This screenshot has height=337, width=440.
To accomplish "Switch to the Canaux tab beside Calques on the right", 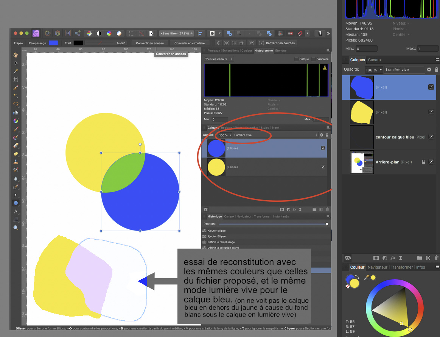I will pyautogui.click(x=375, y=60).
